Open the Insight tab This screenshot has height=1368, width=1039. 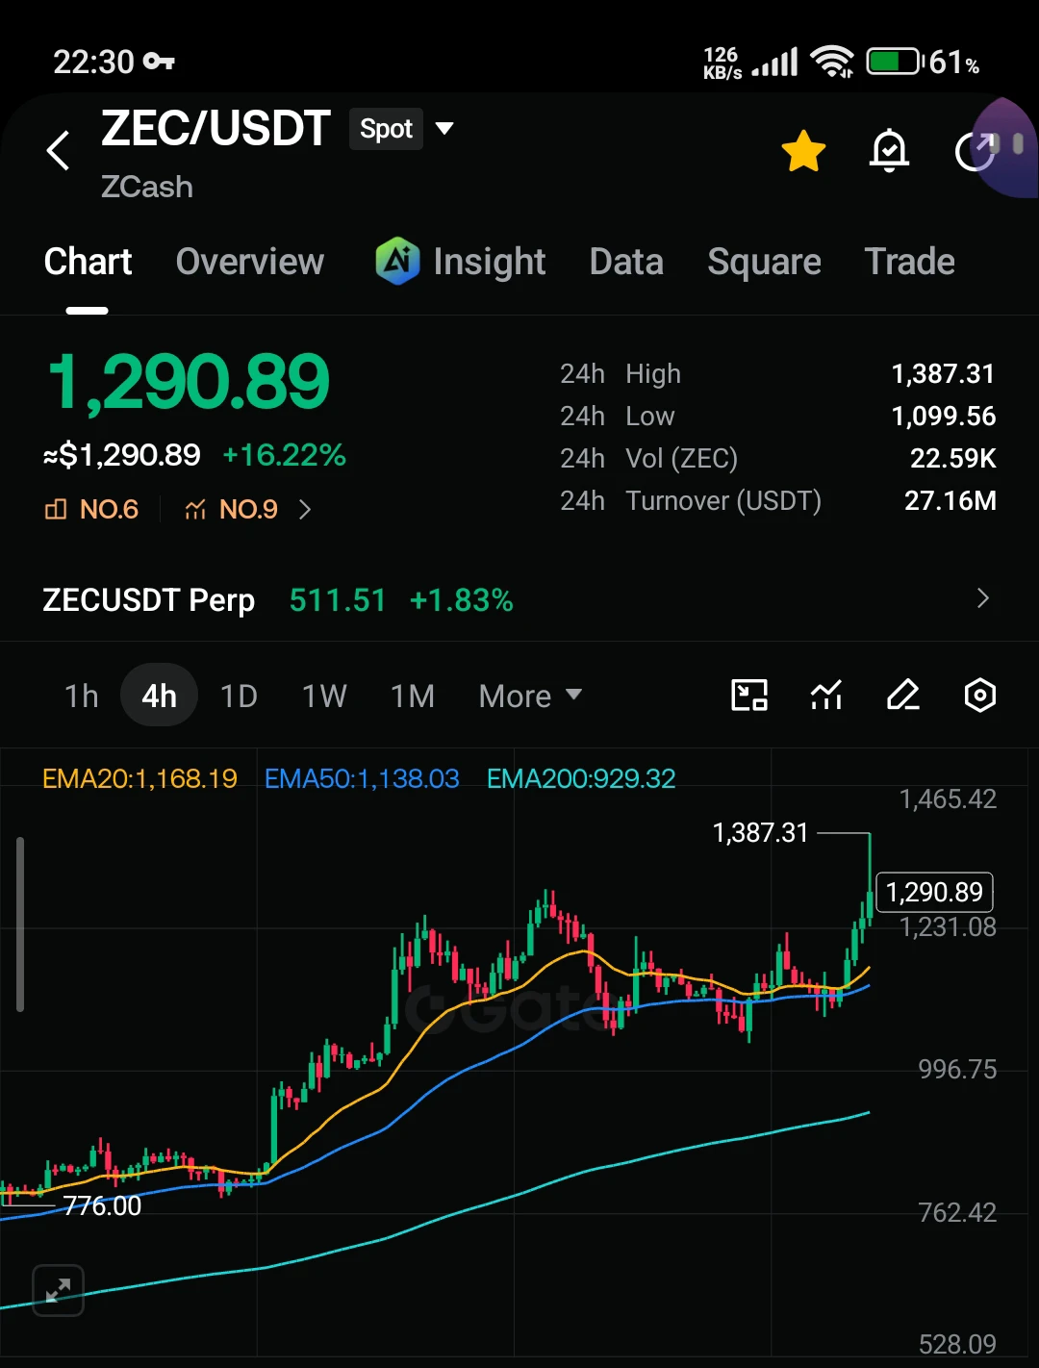(489, 262)
